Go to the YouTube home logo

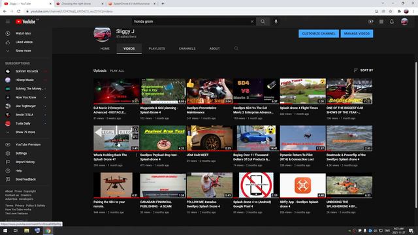click(x=26, y=22)
